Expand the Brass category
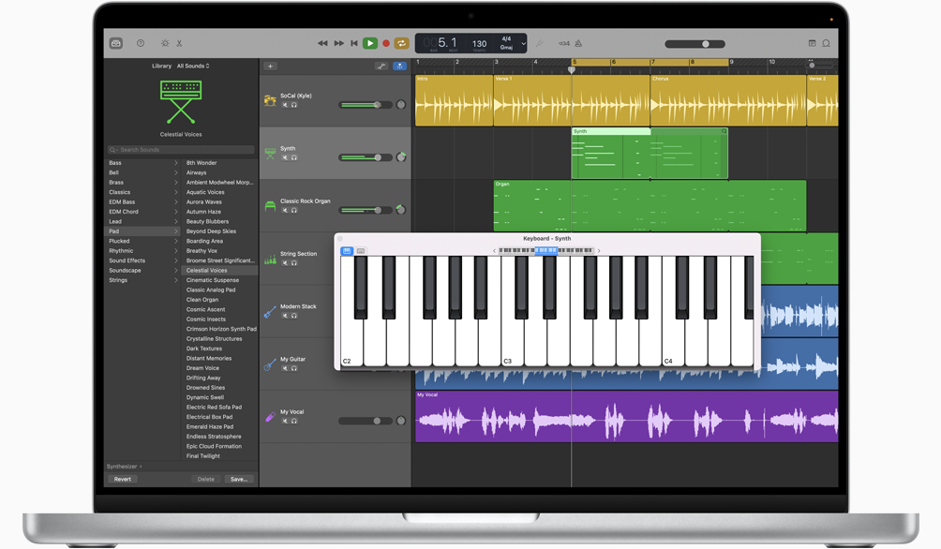The height and width of the screenshot is (549, 941). (176, 183)
